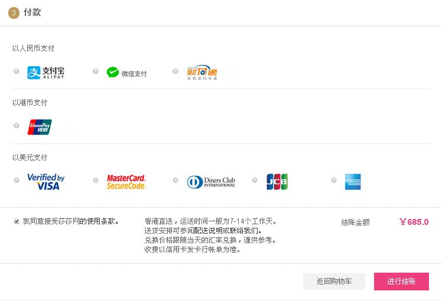Click the American Express logo
Image resolution: width=442 pixels, height=301 pixels.
[353, 182]
